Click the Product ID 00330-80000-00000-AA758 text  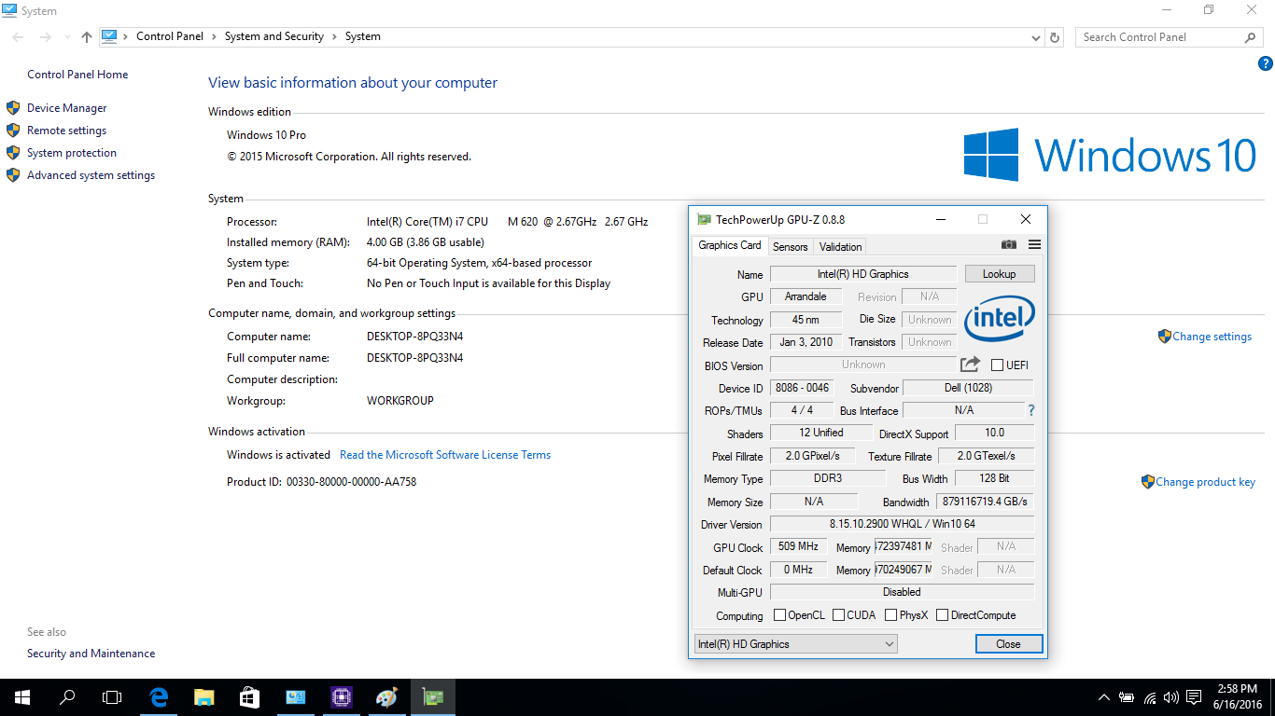(x=322, y=482)
